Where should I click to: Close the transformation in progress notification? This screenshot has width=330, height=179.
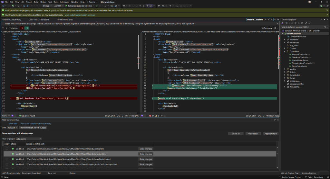pyautogui.click(x=327, y=10)
